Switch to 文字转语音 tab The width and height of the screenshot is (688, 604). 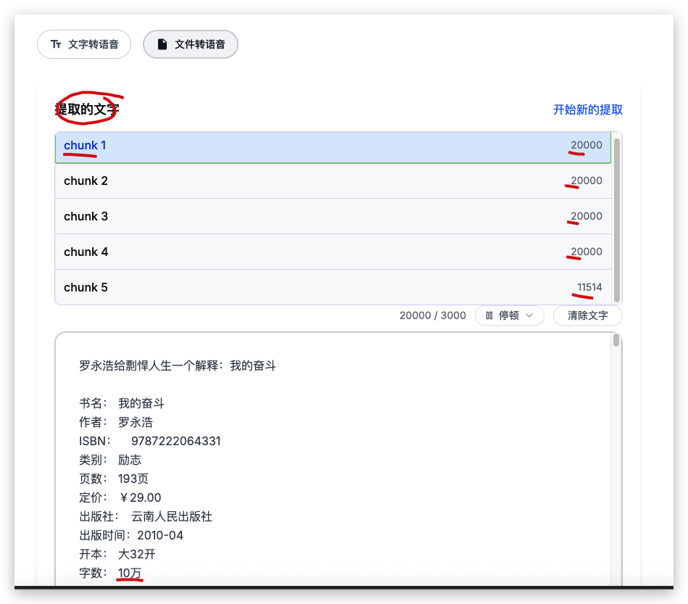point(84,44)
